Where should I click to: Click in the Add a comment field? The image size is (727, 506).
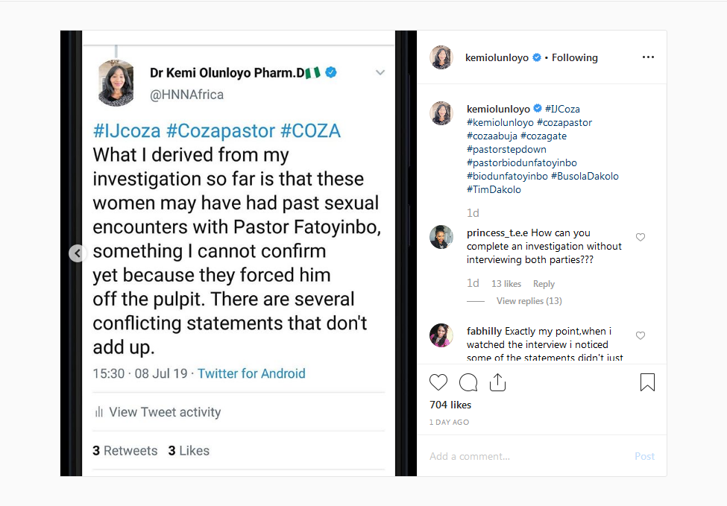[522, 456]
